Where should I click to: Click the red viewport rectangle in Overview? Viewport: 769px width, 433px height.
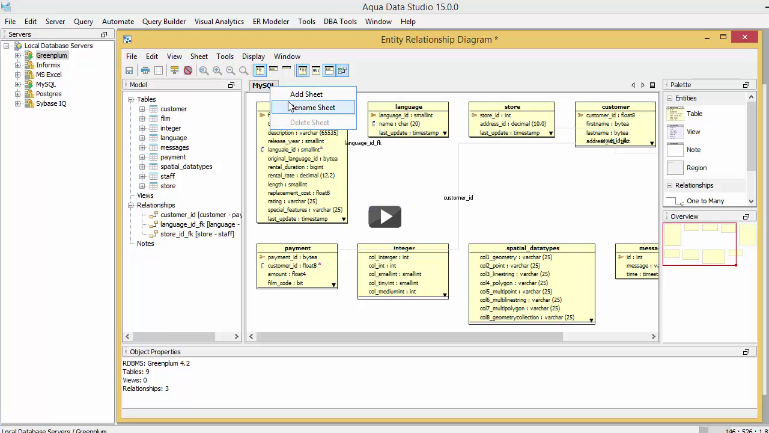point(699,244)
